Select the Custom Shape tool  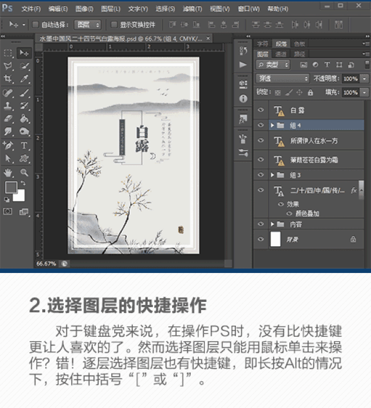pyautogui.click(x=24, y=158)
